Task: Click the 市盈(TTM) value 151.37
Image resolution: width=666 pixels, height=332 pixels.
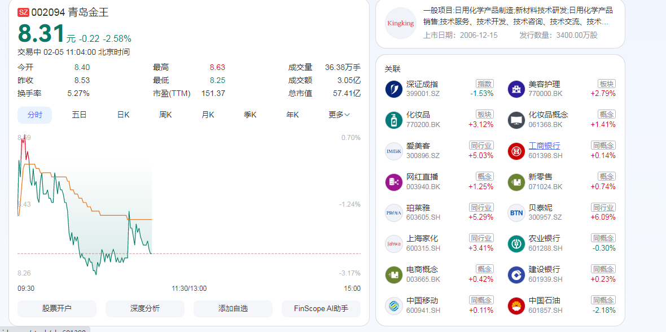Action: coord(213,93)
